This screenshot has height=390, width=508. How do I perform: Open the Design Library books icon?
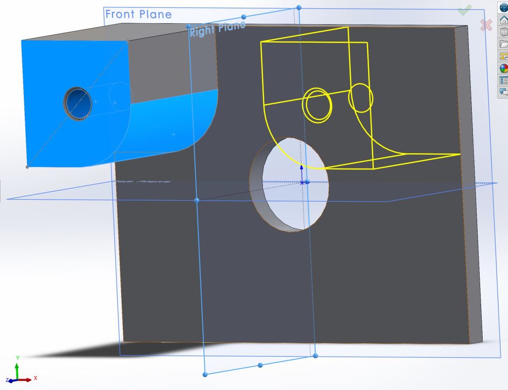click(503, 32)
